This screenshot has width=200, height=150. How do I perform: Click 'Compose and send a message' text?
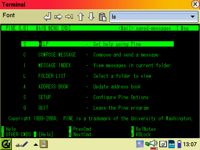click(126, 55)
